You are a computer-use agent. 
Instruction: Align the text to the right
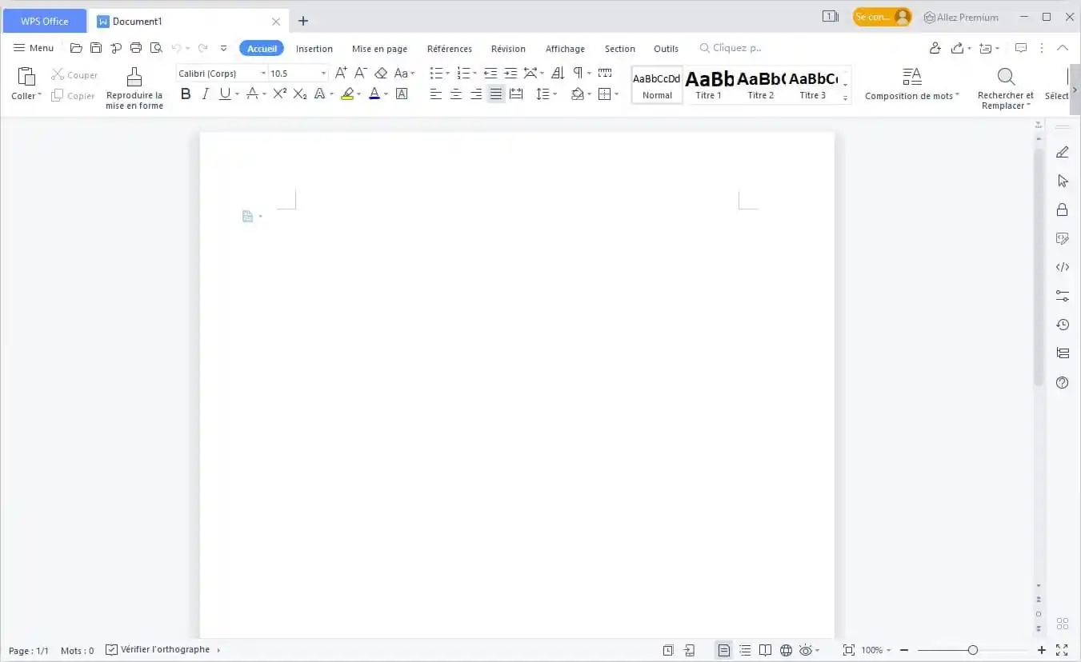pos(476,94)
